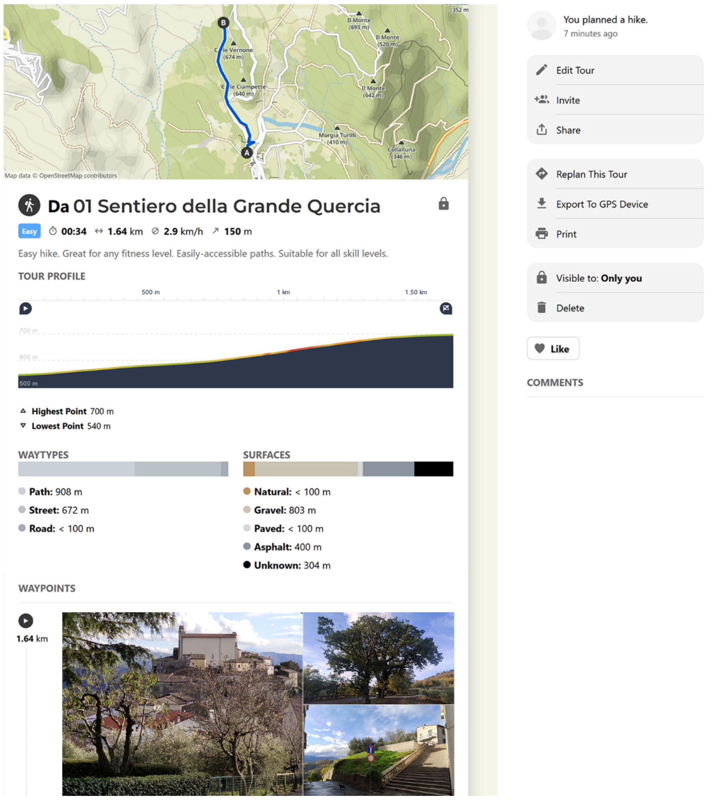Screen dimensions: 713x807
Task: Click the Replan This Tour diamond icon
Action: pos(541,174)
